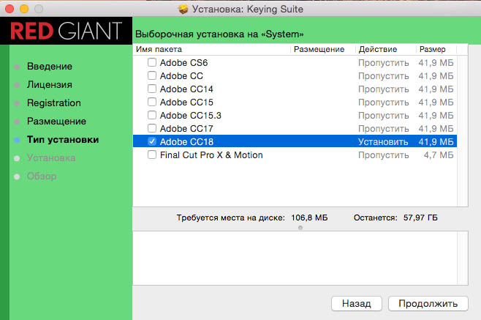
Task: Select the Введение step in sidebar
Action: (x=50, y=67)
